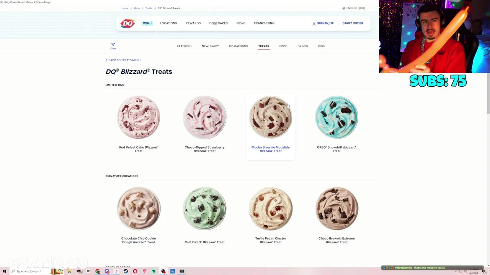
Task: Click the DQ logo icon
Action: tap(127, 23)
